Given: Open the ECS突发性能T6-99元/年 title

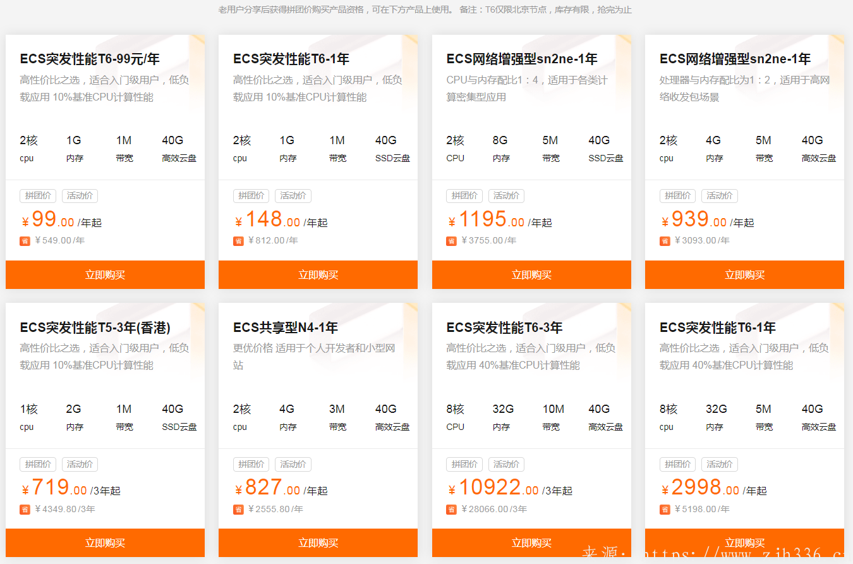Looking at the screenshot, I should coord(90,59).
